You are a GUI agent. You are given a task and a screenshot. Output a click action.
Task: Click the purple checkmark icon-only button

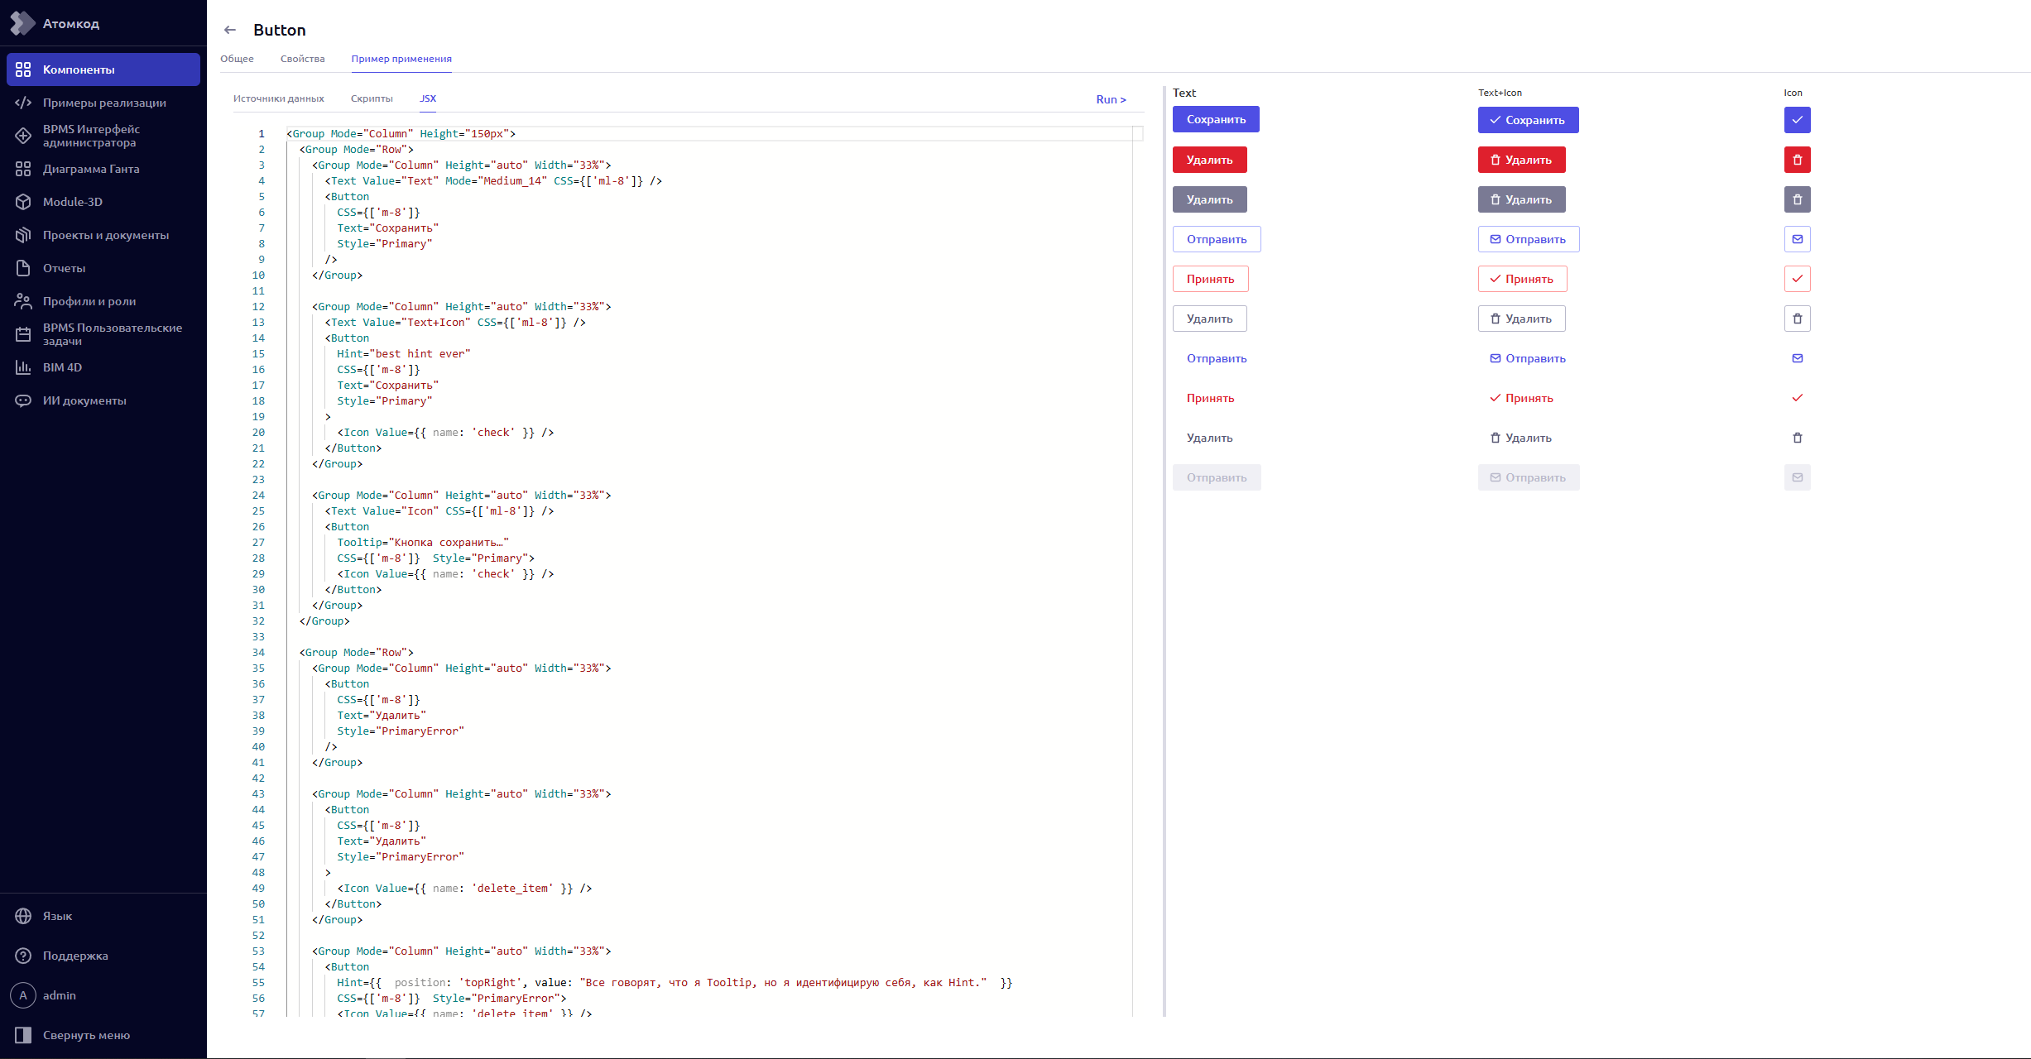coord(1797,120)
